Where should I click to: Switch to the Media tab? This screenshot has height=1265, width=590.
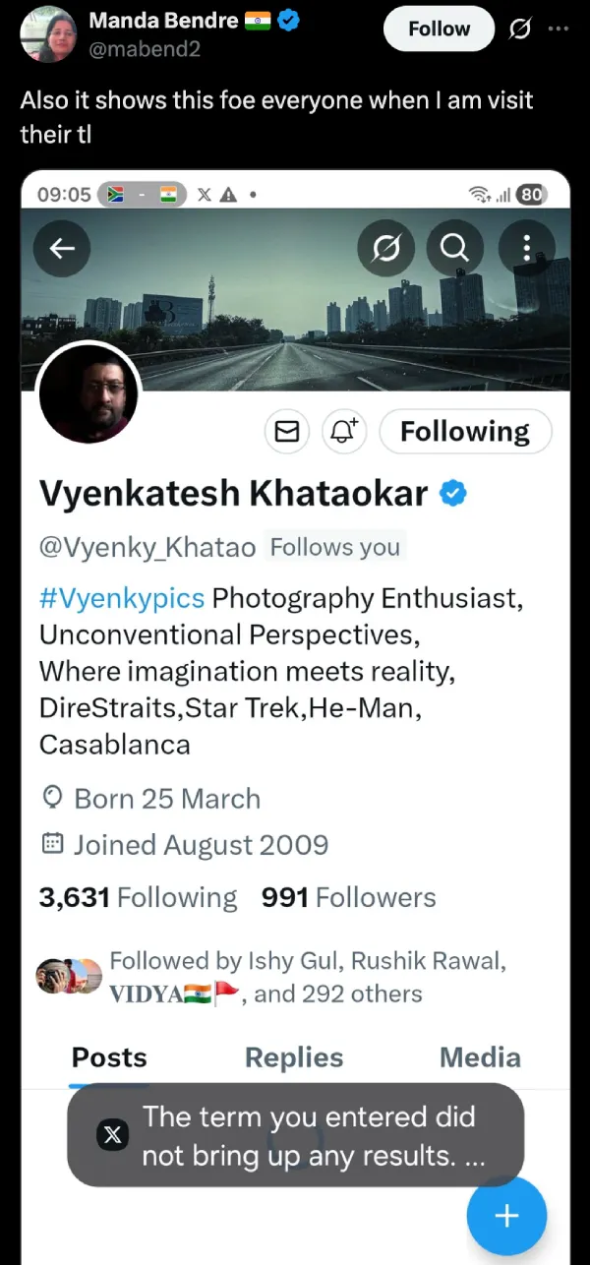tap(480, 1057)
